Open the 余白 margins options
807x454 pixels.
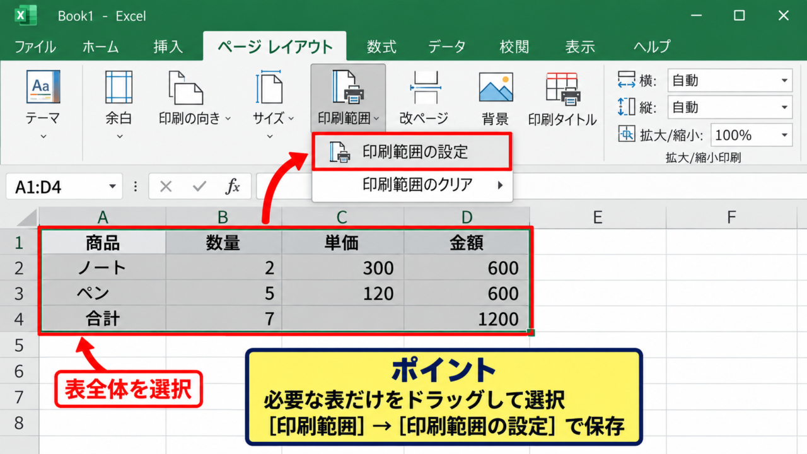coord(119,105)
